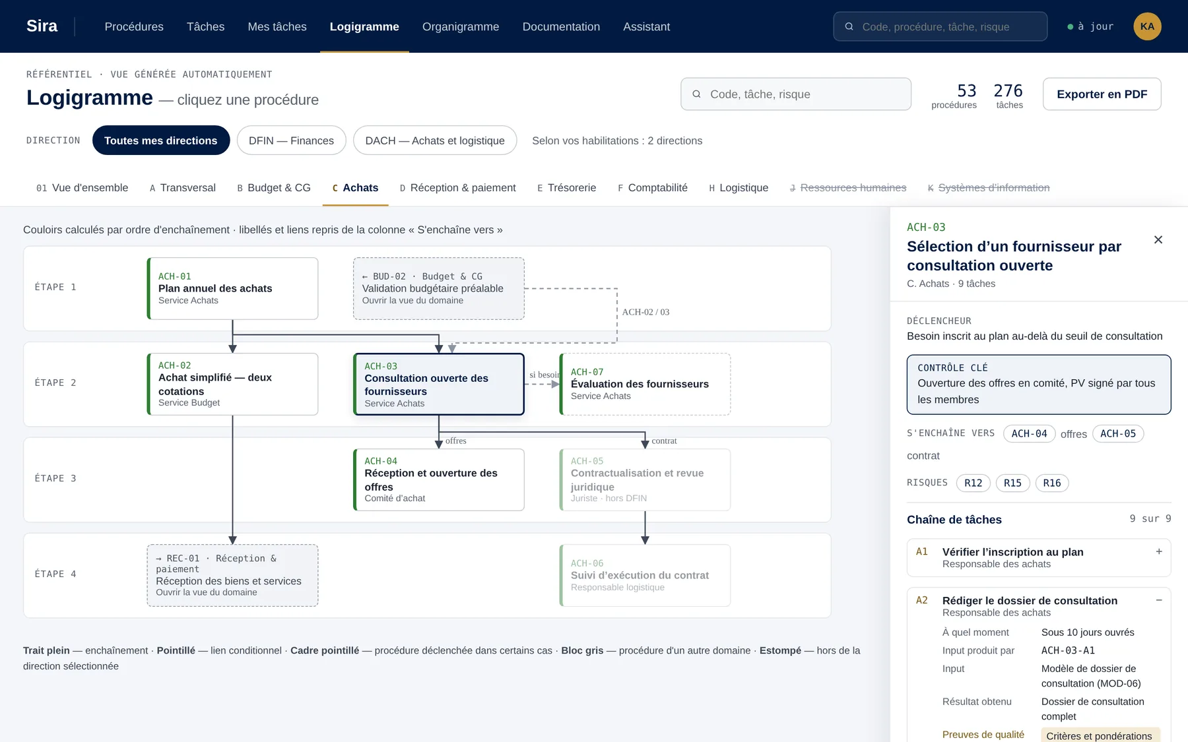
Task: Expand task A1 Vérifier l'inscription au plan
Action: tap(1158, 551)
